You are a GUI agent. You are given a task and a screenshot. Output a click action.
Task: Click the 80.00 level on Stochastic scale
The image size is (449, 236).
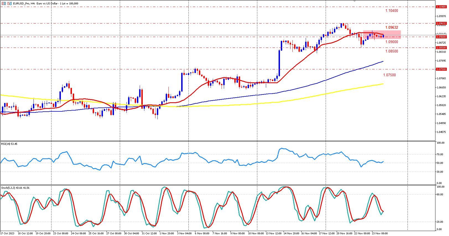(x=440, y=195)
